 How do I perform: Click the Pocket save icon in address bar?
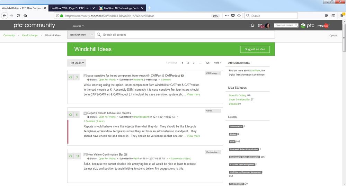coord(233,16)
